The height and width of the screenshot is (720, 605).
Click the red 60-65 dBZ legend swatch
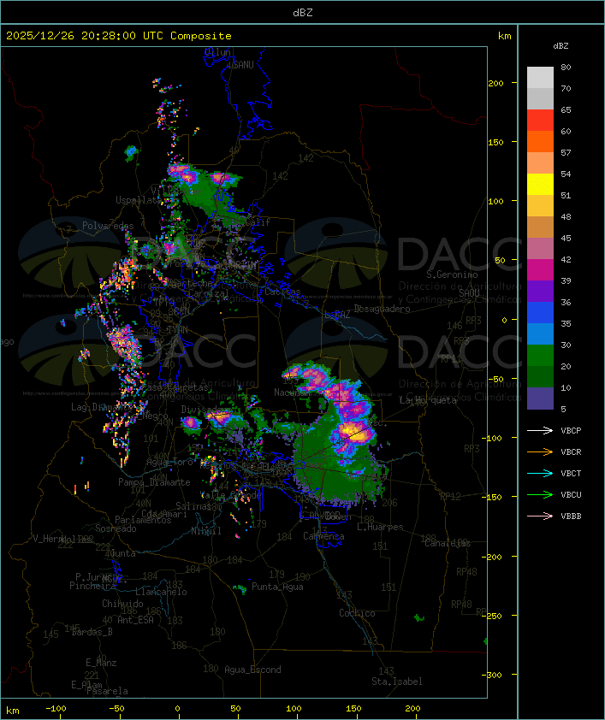(540, 120)
